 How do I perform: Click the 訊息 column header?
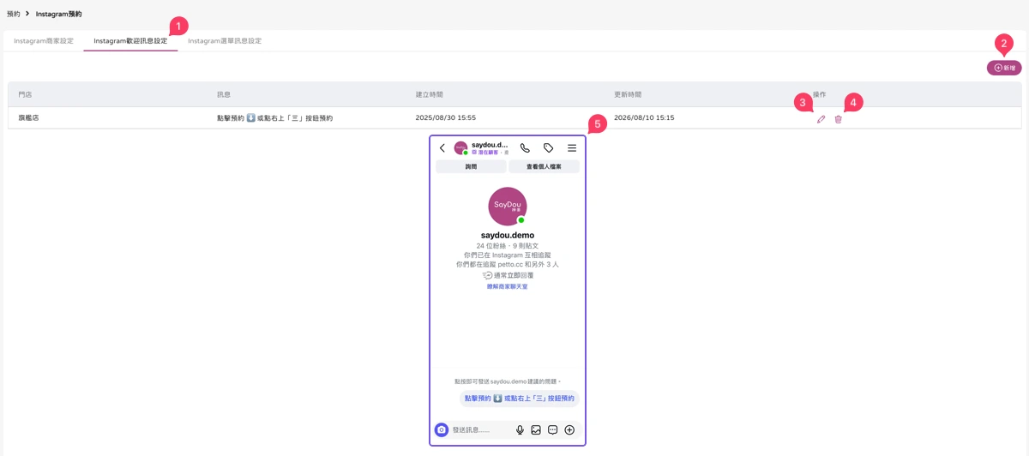click(224, 94)
